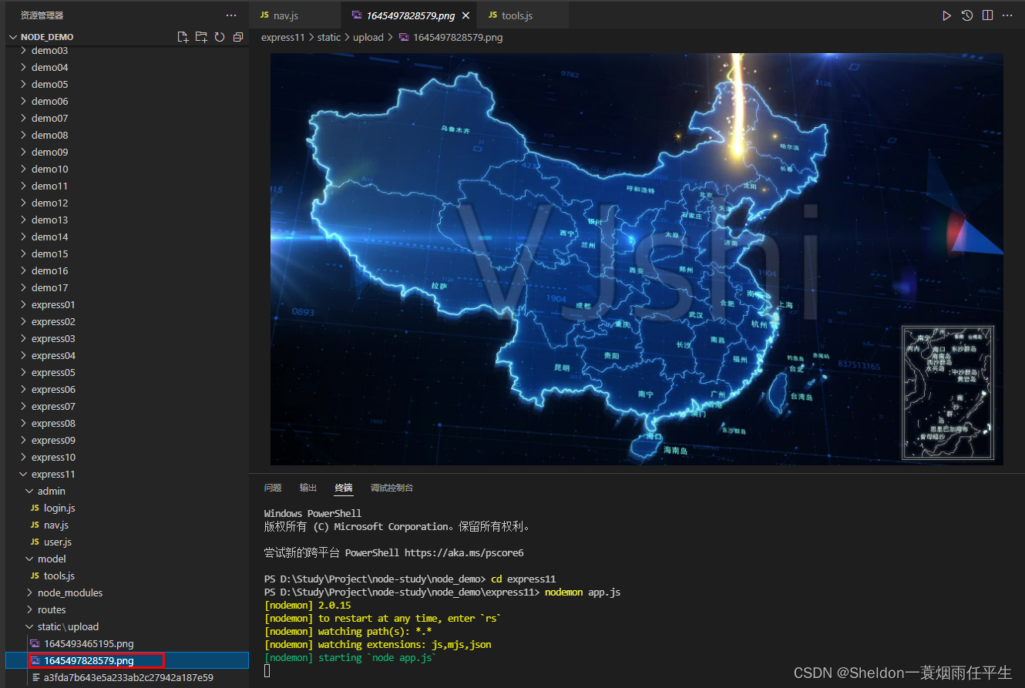The height and width of the screenshot is (688, 1025).
Task: Click the 'nodemon app.js' command text
Action: point(583,592)
